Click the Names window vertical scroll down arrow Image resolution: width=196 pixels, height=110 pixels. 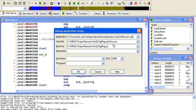(x=191, y=45)
